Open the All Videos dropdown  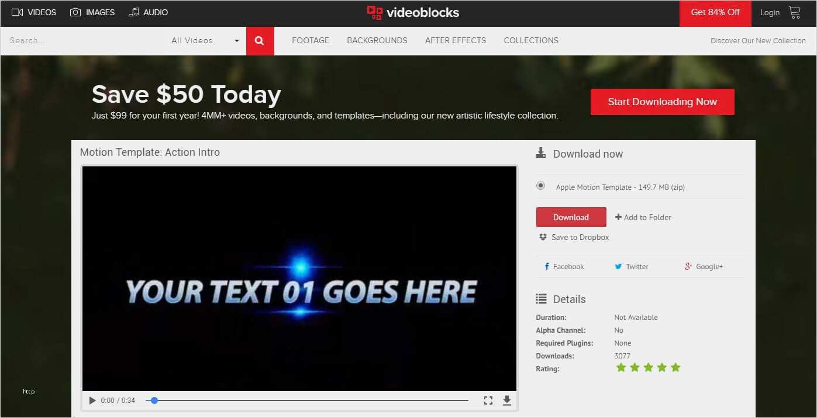tap(205, 41)
